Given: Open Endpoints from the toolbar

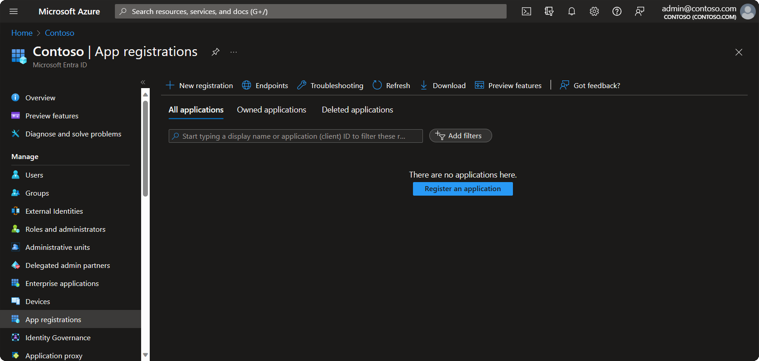Looking at the screenshot, I should 265,85.
